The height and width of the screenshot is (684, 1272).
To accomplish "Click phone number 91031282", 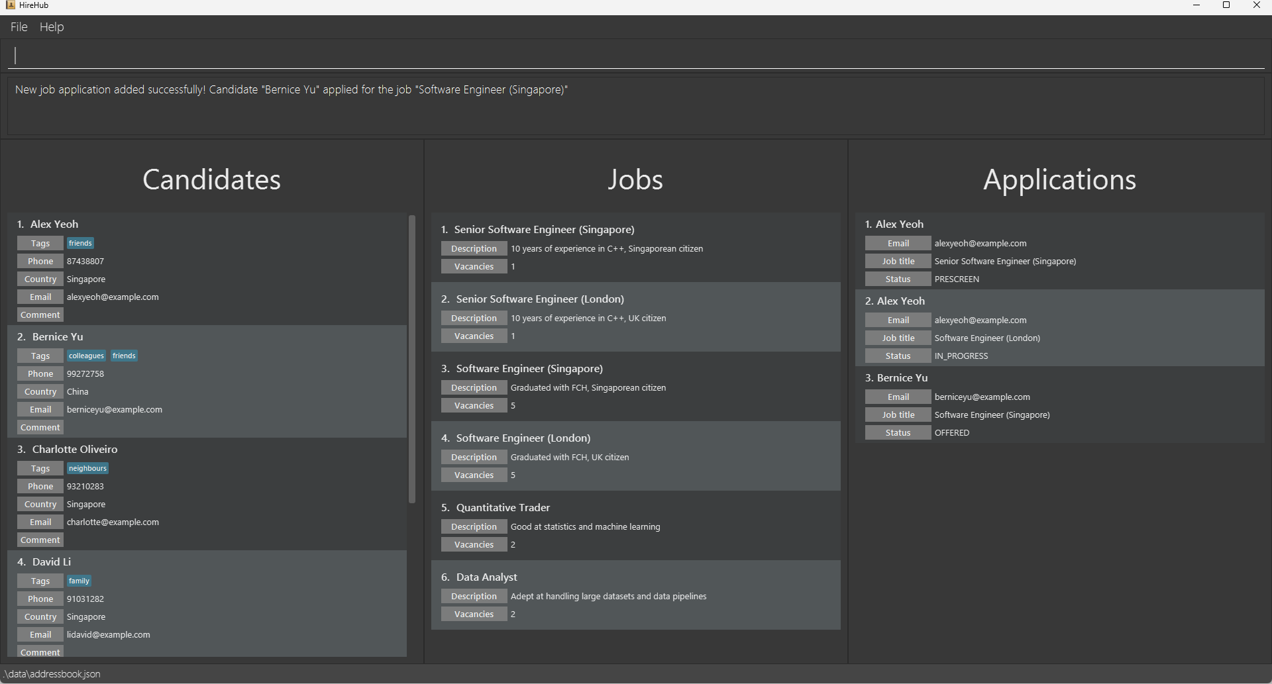I will click(x=85, y=599).
